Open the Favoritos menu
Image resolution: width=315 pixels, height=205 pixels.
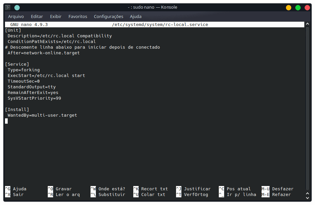click(78, 17)
